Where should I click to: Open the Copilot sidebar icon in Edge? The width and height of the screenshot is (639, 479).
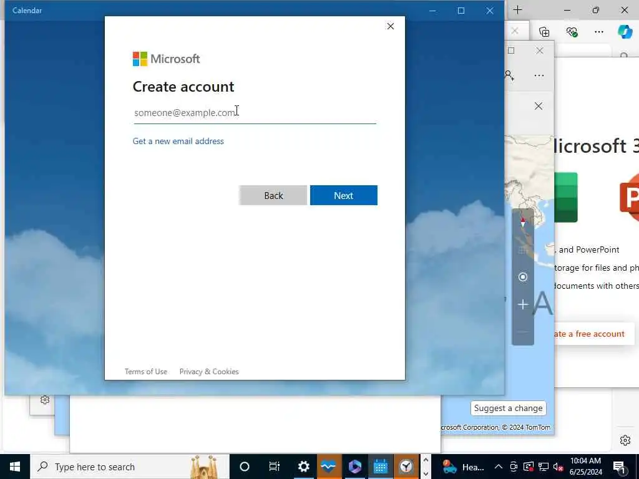click(625, 32)
